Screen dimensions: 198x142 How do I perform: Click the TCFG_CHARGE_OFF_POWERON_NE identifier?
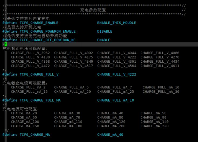coord(47,40)
